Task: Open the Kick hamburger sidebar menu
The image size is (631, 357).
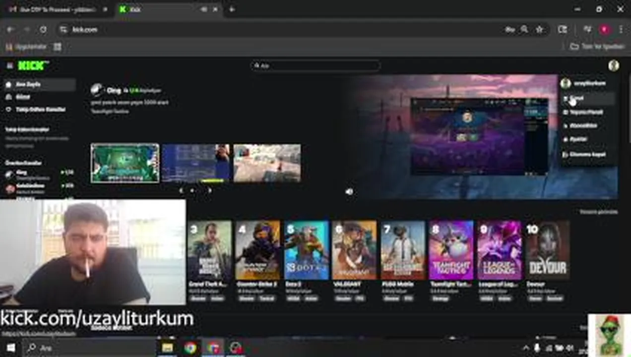Action: coord(9,65)
